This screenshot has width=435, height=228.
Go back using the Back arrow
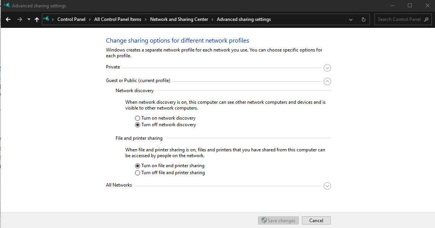pyautogui.click(x=8, y=19)
